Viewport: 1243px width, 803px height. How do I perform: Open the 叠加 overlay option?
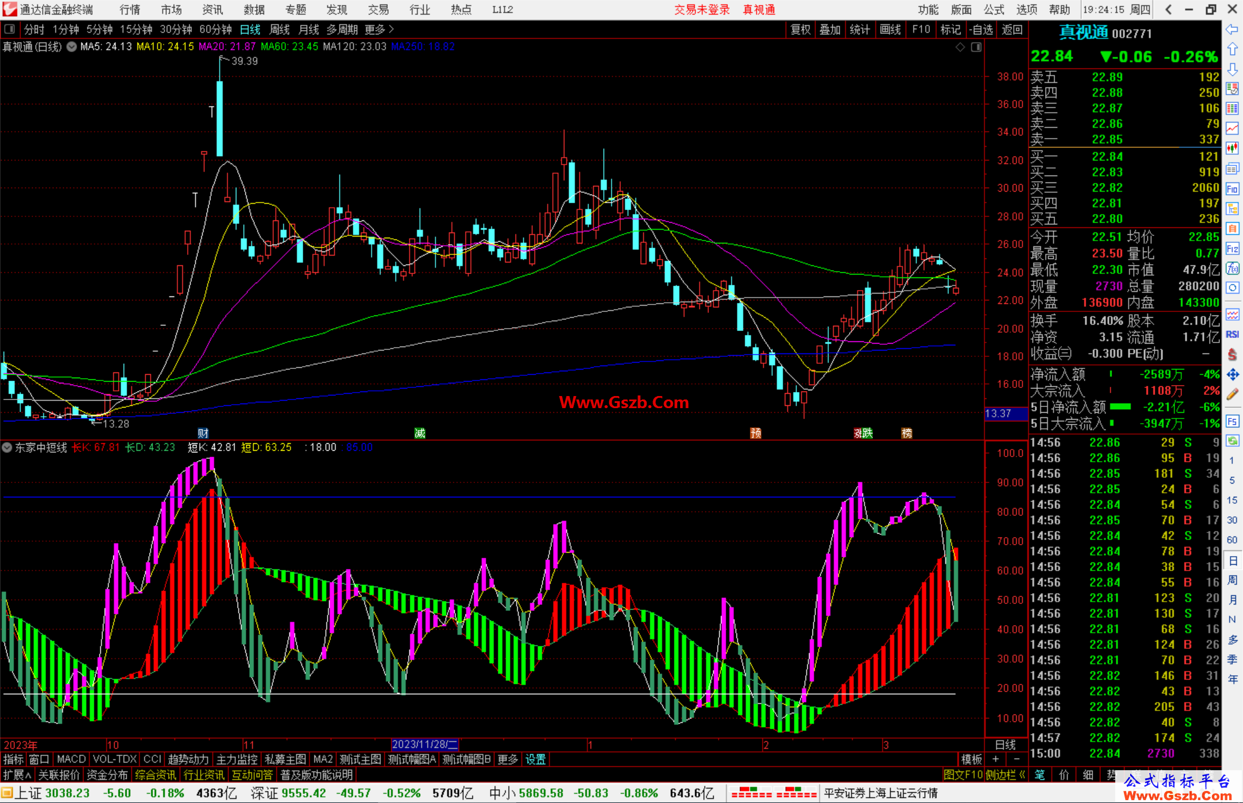tap(830, 29)
